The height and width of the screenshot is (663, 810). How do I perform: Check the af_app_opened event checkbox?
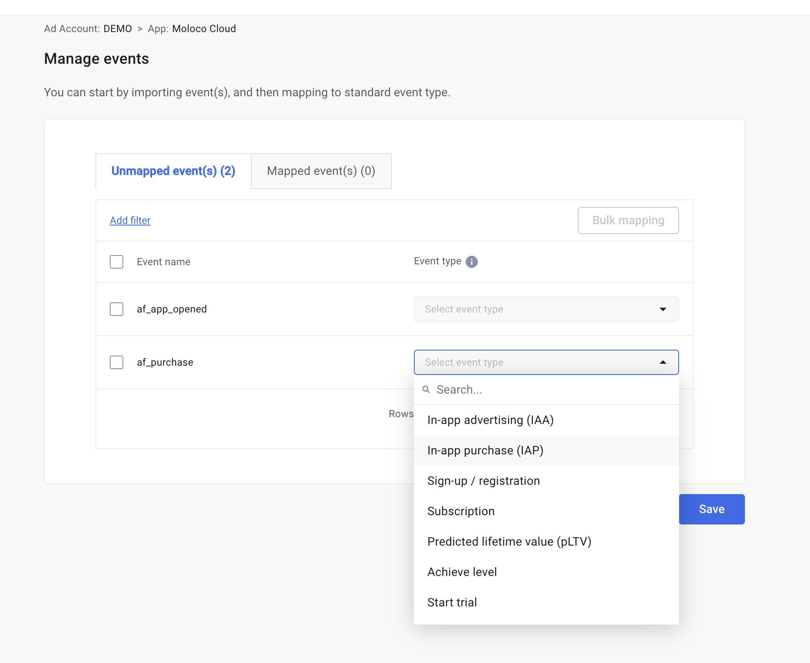[117, 309]
